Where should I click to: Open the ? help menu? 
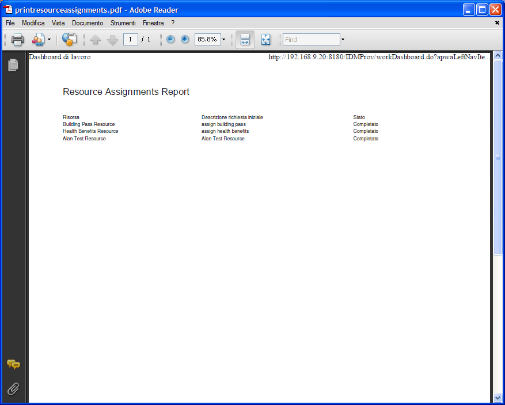(x=173, y=23)
